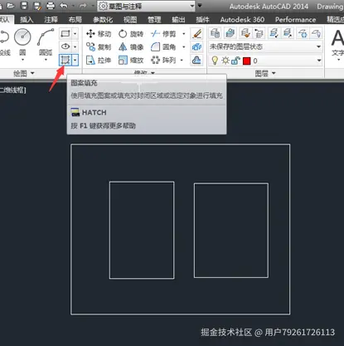
Task: Toggle layer 0 lock icon
Action: (235, 61)
